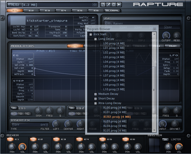
Task: Click the new program document icon
Action: point(103,5)
